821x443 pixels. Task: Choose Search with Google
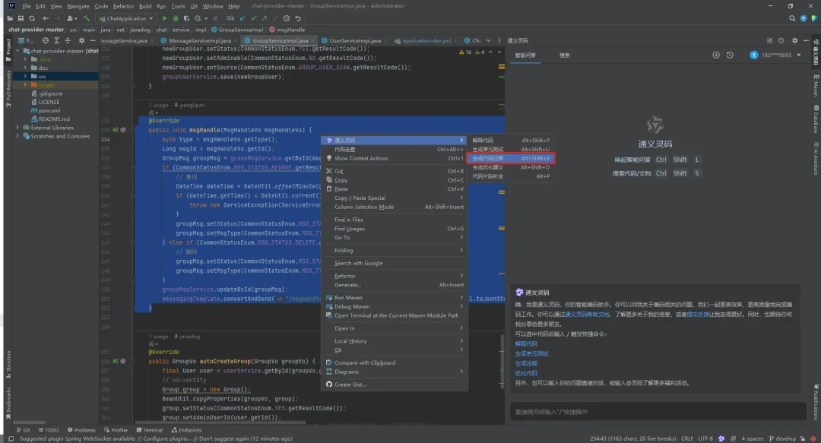[x=394, y=263]
